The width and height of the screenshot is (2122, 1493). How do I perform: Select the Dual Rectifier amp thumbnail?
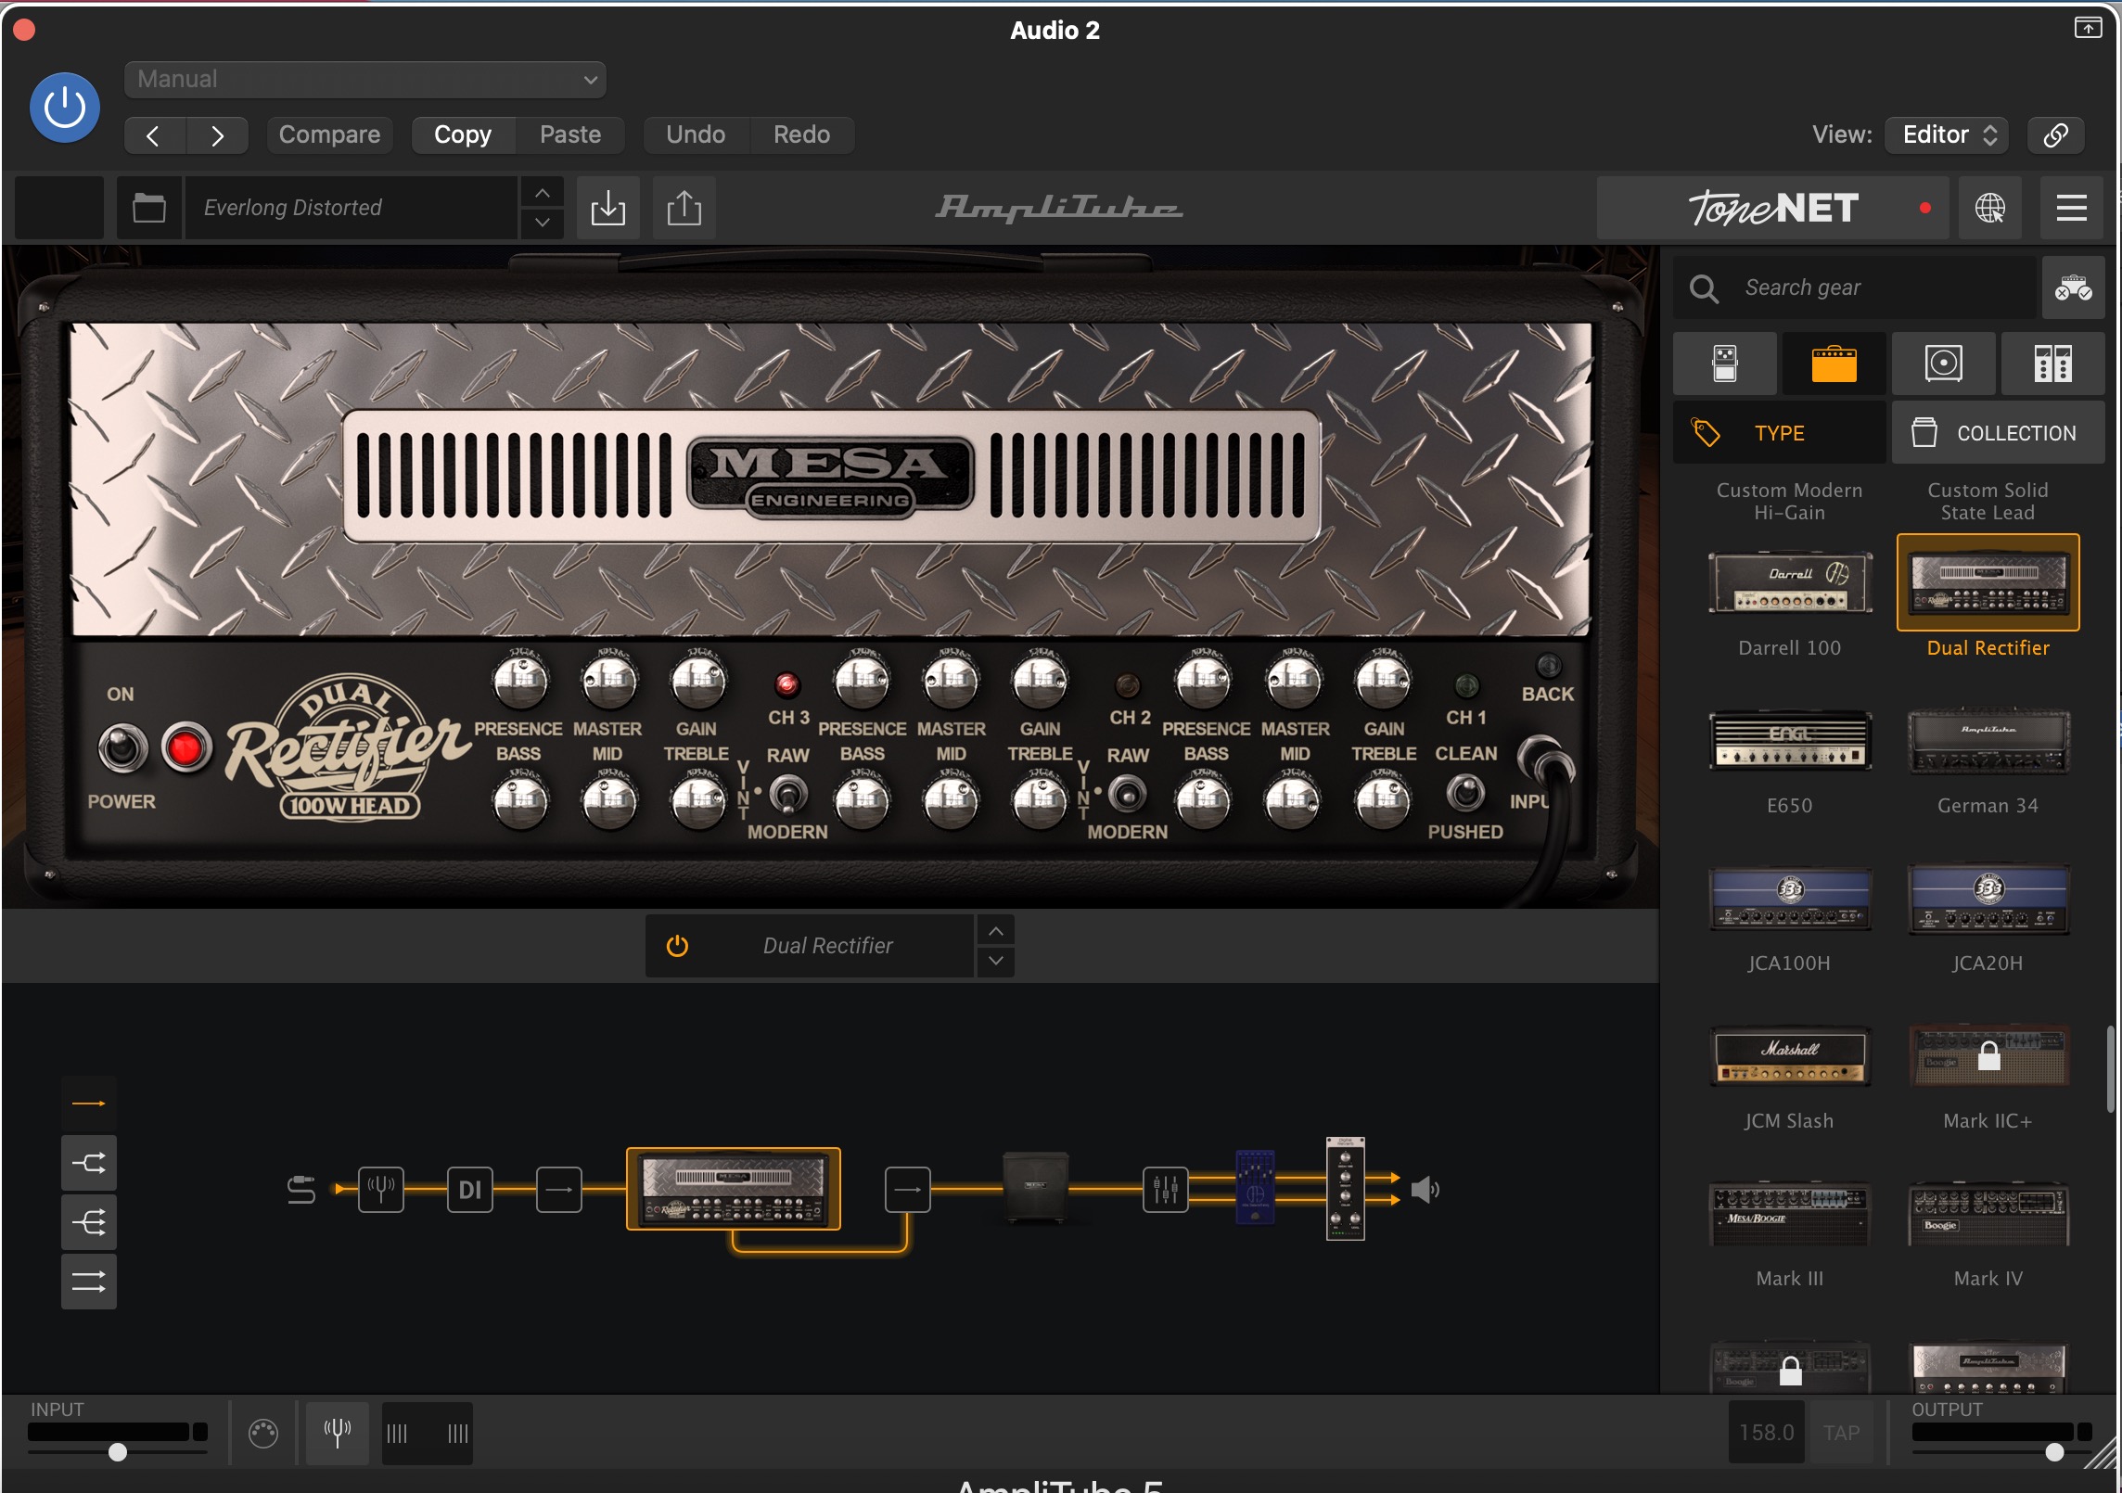pyautogui.click(x=1988, y=584)
